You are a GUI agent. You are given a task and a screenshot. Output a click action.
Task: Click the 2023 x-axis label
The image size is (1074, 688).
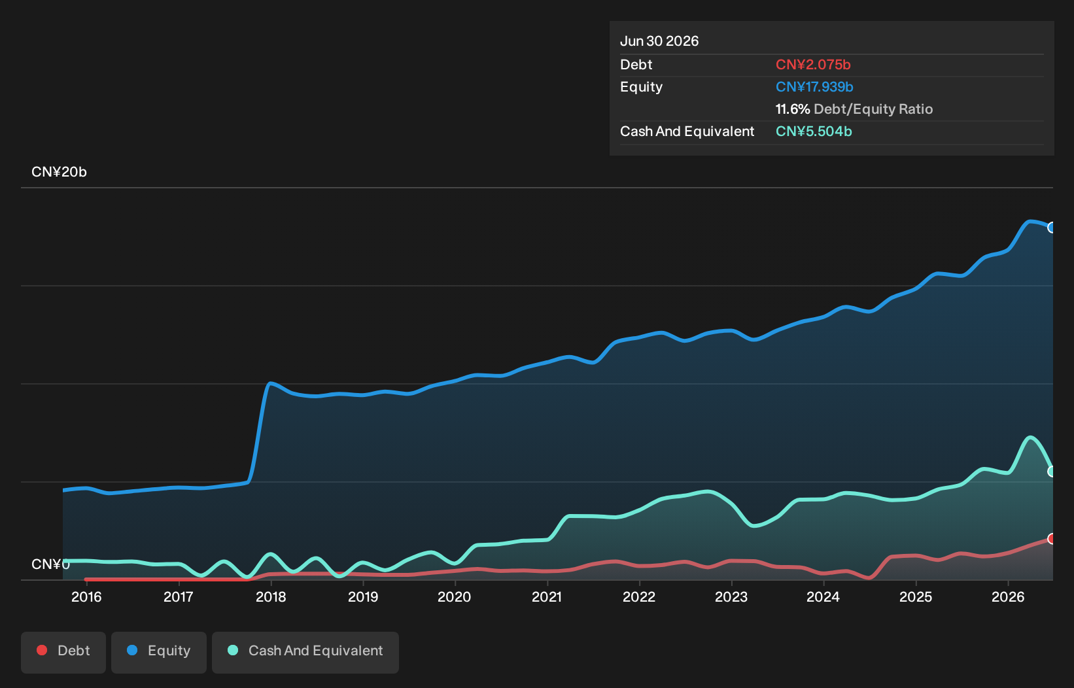point(731,596)
